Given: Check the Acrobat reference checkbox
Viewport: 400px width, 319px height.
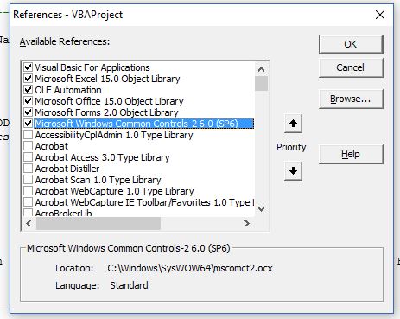Looking at the screenshot, I should point(28,146).
